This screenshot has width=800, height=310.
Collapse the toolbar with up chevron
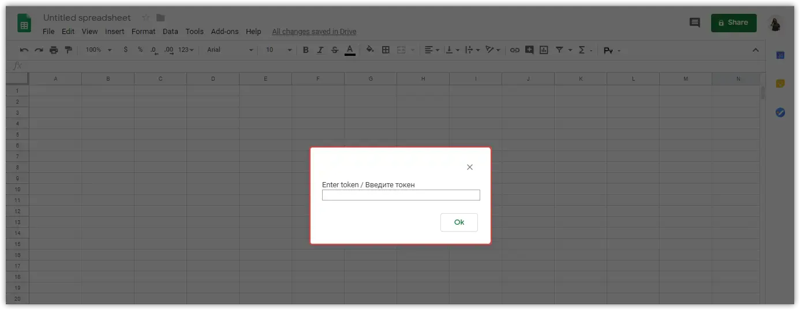[756, 50]
